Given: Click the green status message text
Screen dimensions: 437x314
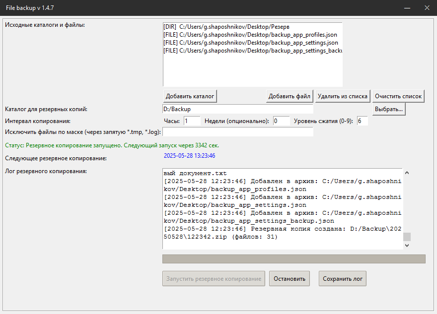Looking at the screenshot, I should [112, 145].
